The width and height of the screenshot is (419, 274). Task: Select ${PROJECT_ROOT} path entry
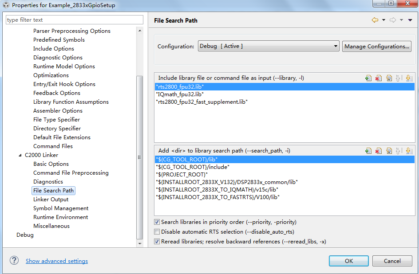click(285, 175)
